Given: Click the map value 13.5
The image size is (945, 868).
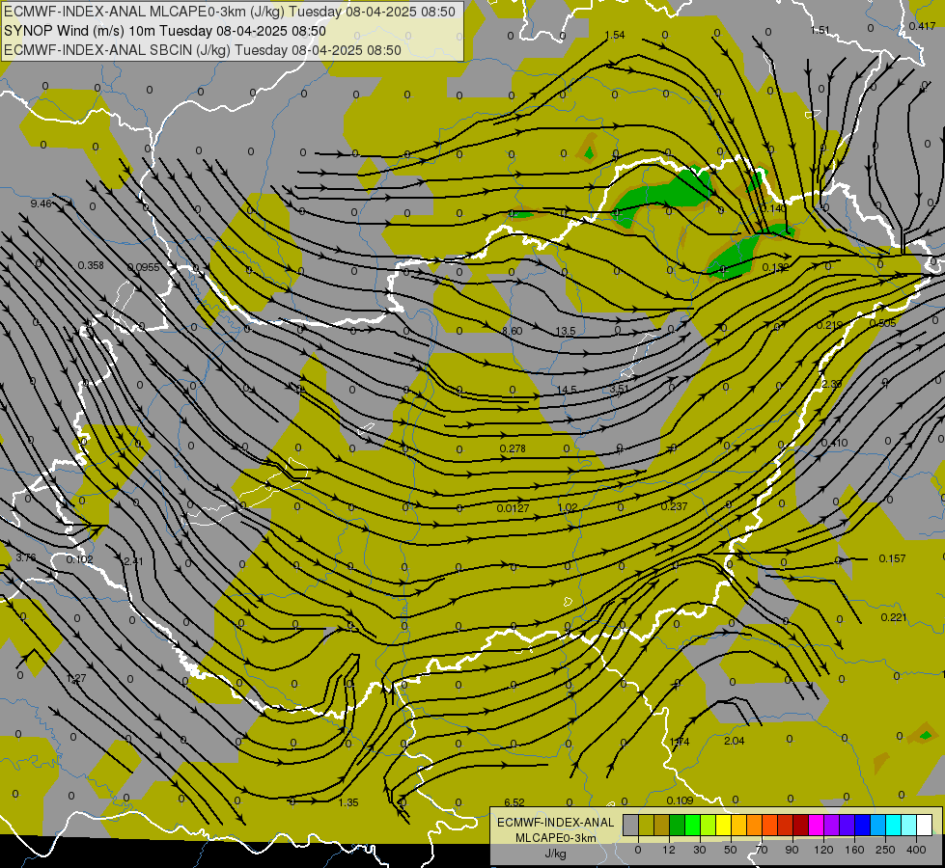Looking at the screenshot, I should tap(566, 332).
